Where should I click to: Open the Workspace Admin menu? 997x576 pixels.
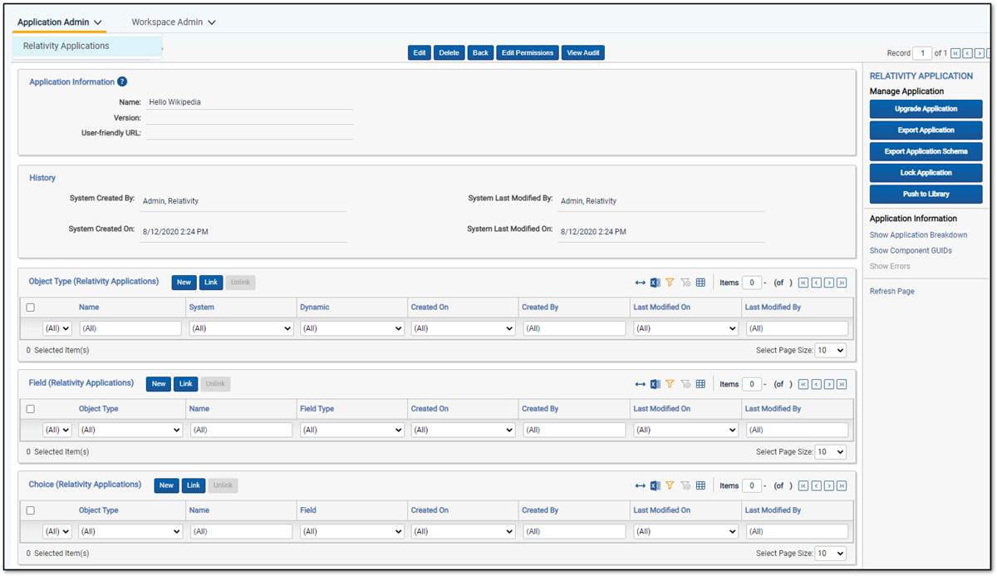174,22
